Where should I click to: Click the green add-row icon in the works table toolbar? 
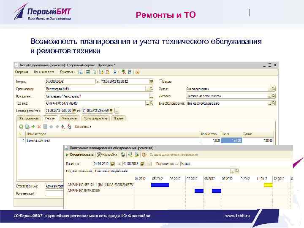21,127
